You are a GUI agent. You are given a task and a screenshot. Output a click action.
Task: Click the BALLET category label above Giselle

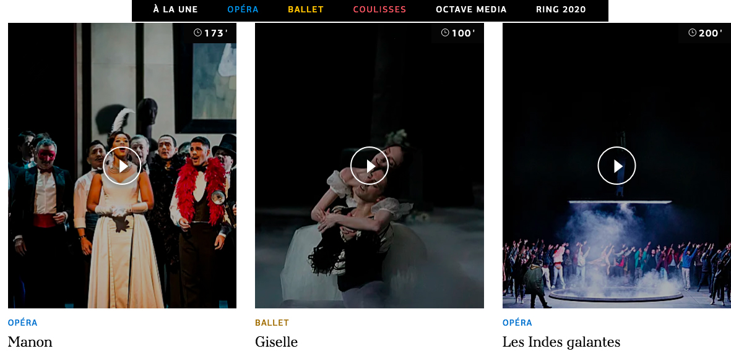tap(272, 323)
